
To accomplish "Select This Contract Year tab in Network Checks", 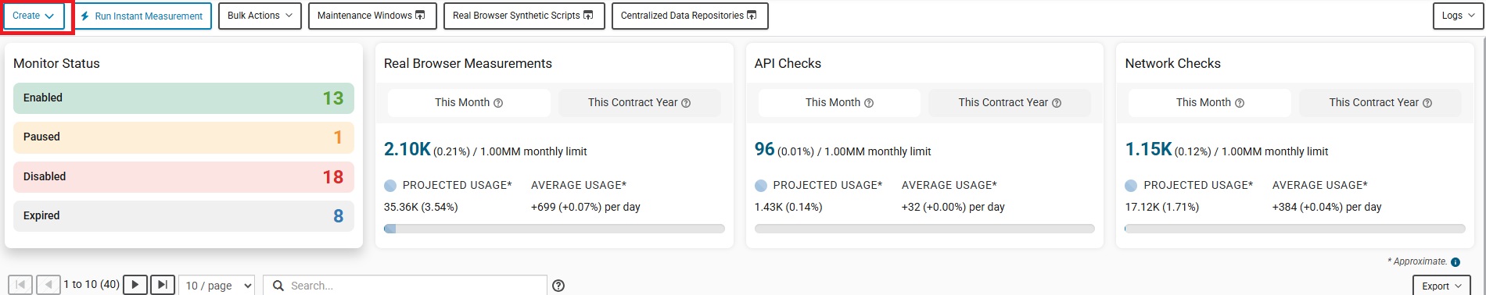I will coord(1380,103).
